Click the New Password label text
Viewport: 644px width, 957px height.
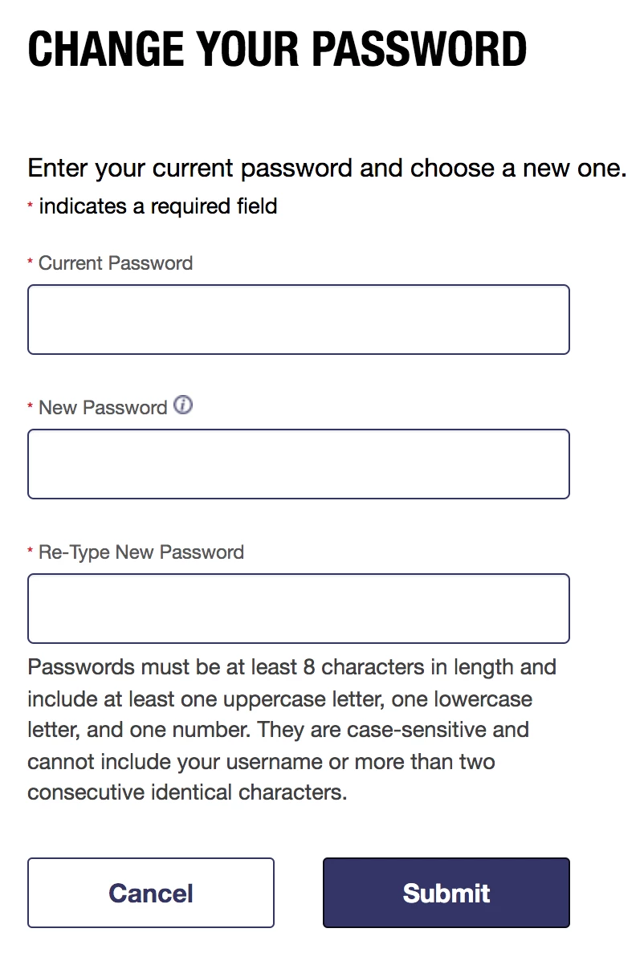click(103, 408)
